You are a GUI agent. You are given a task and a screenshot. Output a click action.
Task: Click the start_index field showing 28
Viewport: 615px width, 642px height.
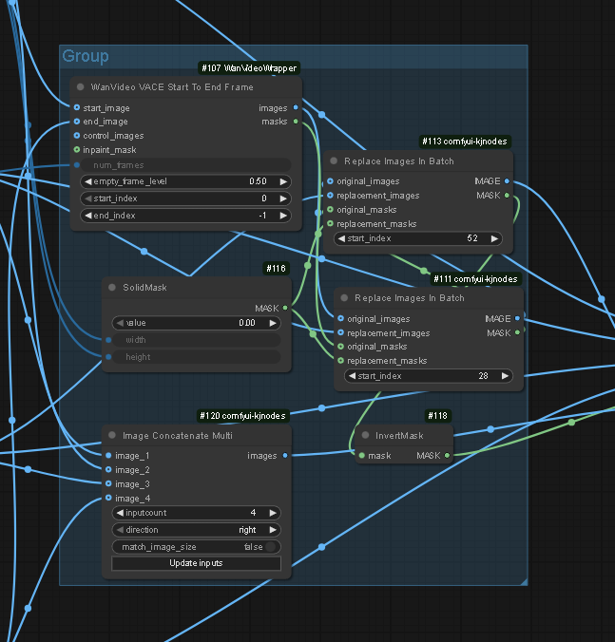tap(429, 376)
